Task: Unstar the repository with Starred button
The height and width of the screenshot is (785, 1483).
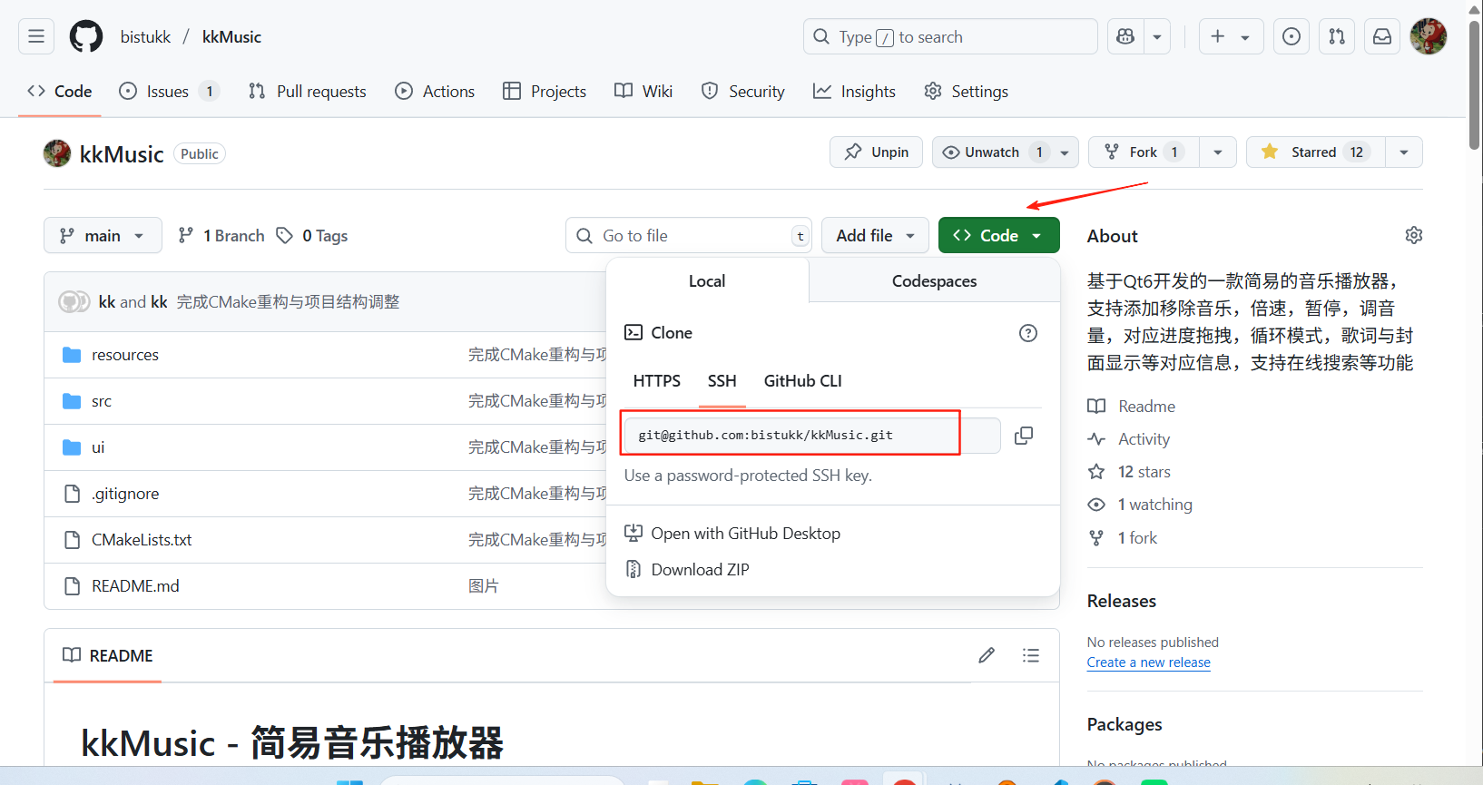Action: click(1315, 152)
